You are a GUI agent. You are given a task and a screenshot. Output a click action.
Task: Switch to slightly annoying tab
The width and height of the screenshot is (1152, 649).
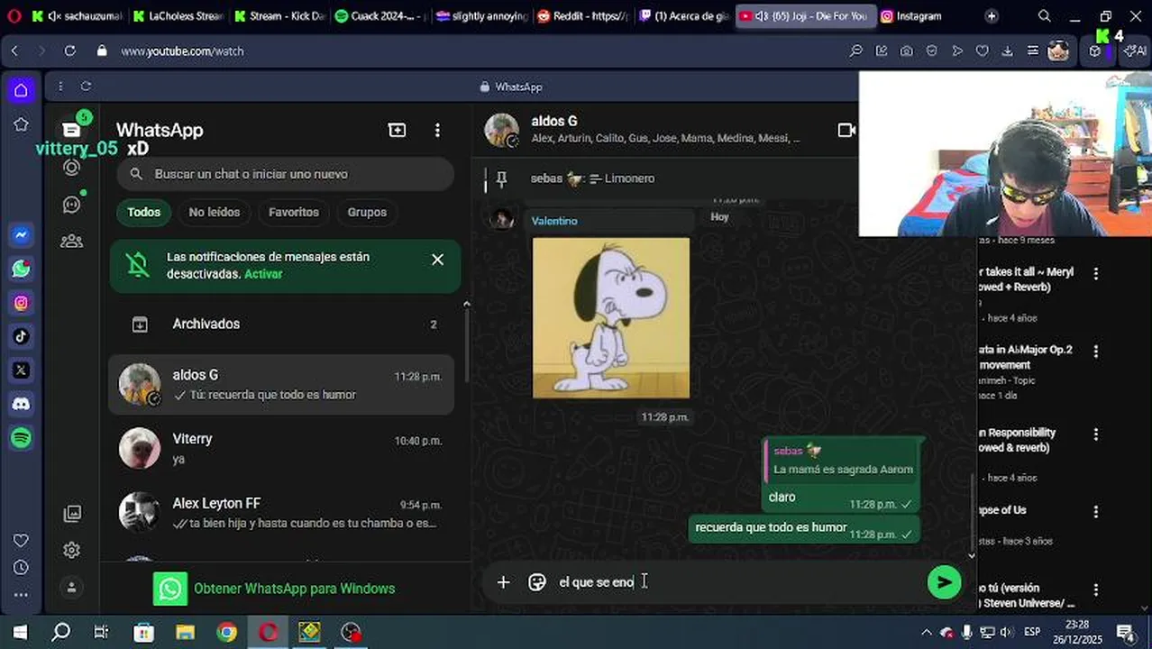482,16
